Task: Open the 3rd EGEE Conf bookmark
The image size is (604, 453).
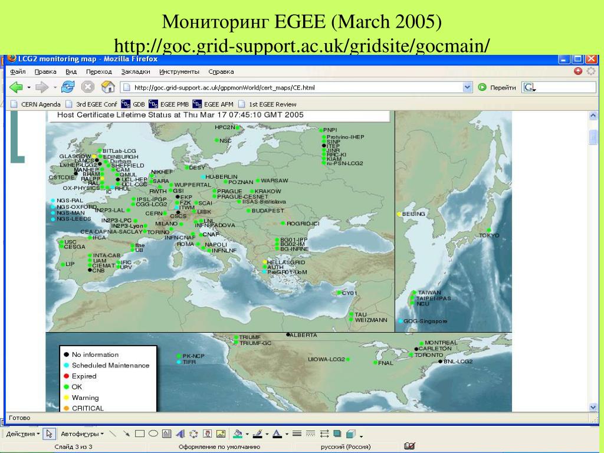Action: pos(91,104)
